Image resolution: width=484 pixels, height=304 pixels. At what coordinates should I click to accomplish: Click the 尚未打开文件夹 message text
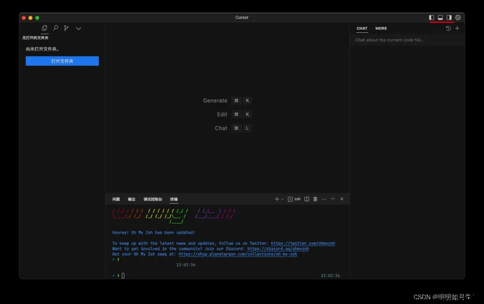pos(42,49)
